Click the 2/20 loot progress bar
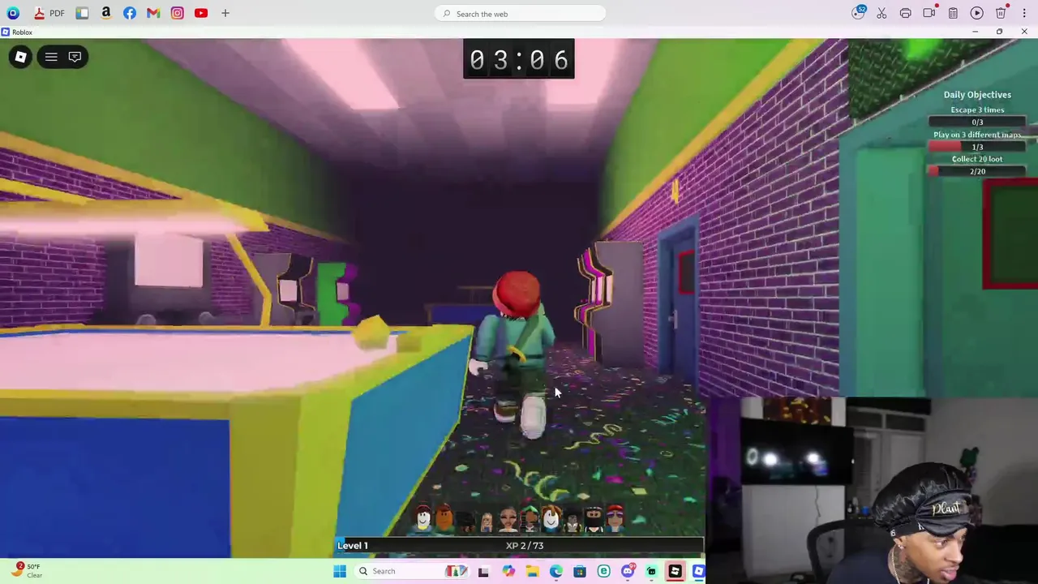 coord(977,171)
